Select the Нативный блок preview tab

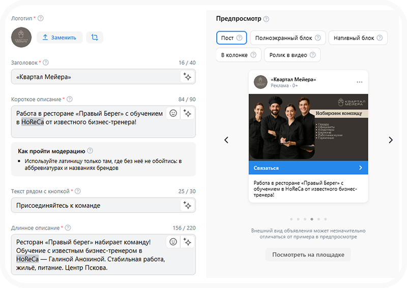[x=358, y=38]
